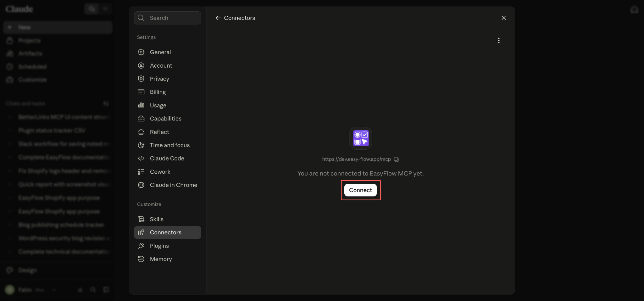Click the Claude Code brackets icon

coord(141,159)
